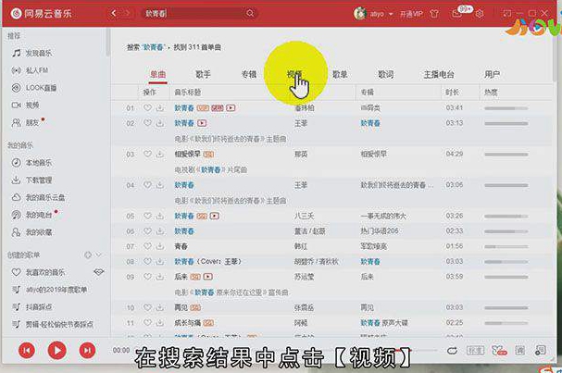Viewport: 562px width, 373px height.
Task: Open the skin (shirt) icon in title bar
Action: [x=434, y=14]
